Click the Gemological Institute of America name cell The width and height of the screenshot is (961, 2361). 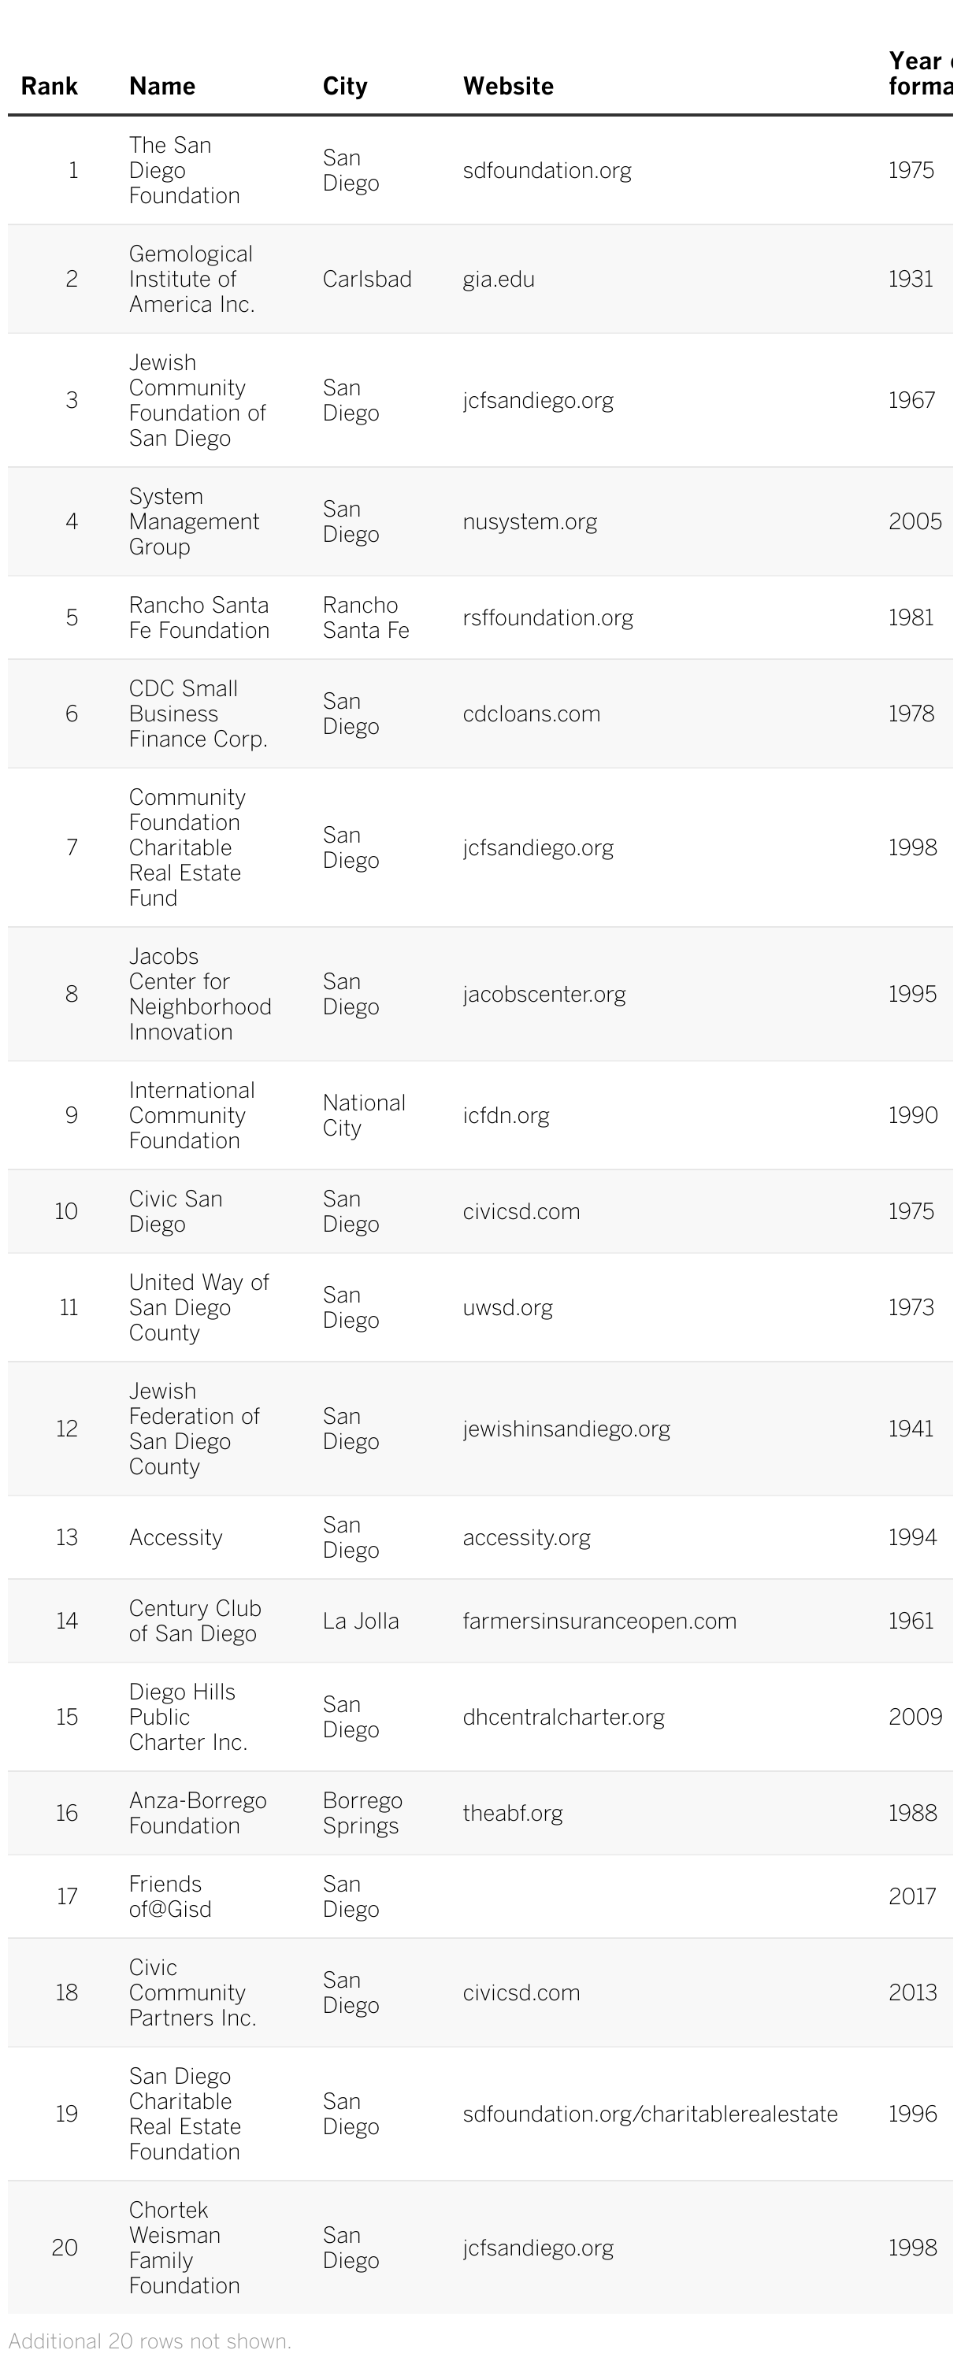pyautogui.click(x=191, y=280)
